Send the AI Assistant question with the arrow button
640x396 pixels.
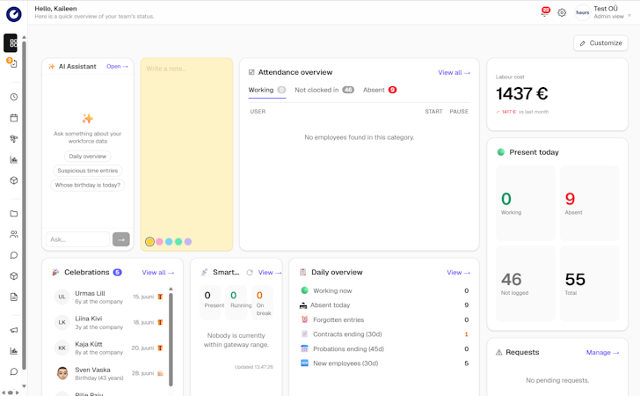(121, 239)
